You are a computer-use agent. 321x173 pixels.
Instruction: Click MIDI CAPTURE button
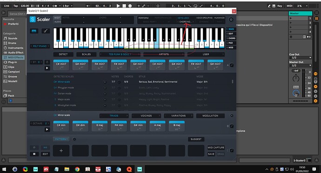coord(216,147)
